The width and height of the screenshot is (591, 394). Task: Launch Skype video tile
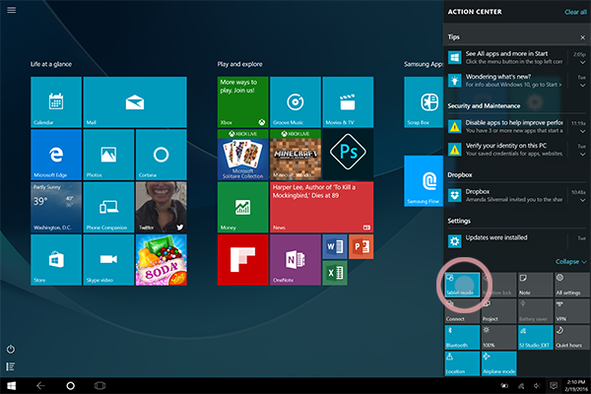click(108, 260)
